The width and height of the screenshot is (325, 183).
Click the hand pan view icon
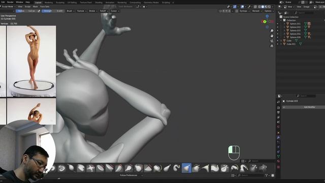(272, 36)
